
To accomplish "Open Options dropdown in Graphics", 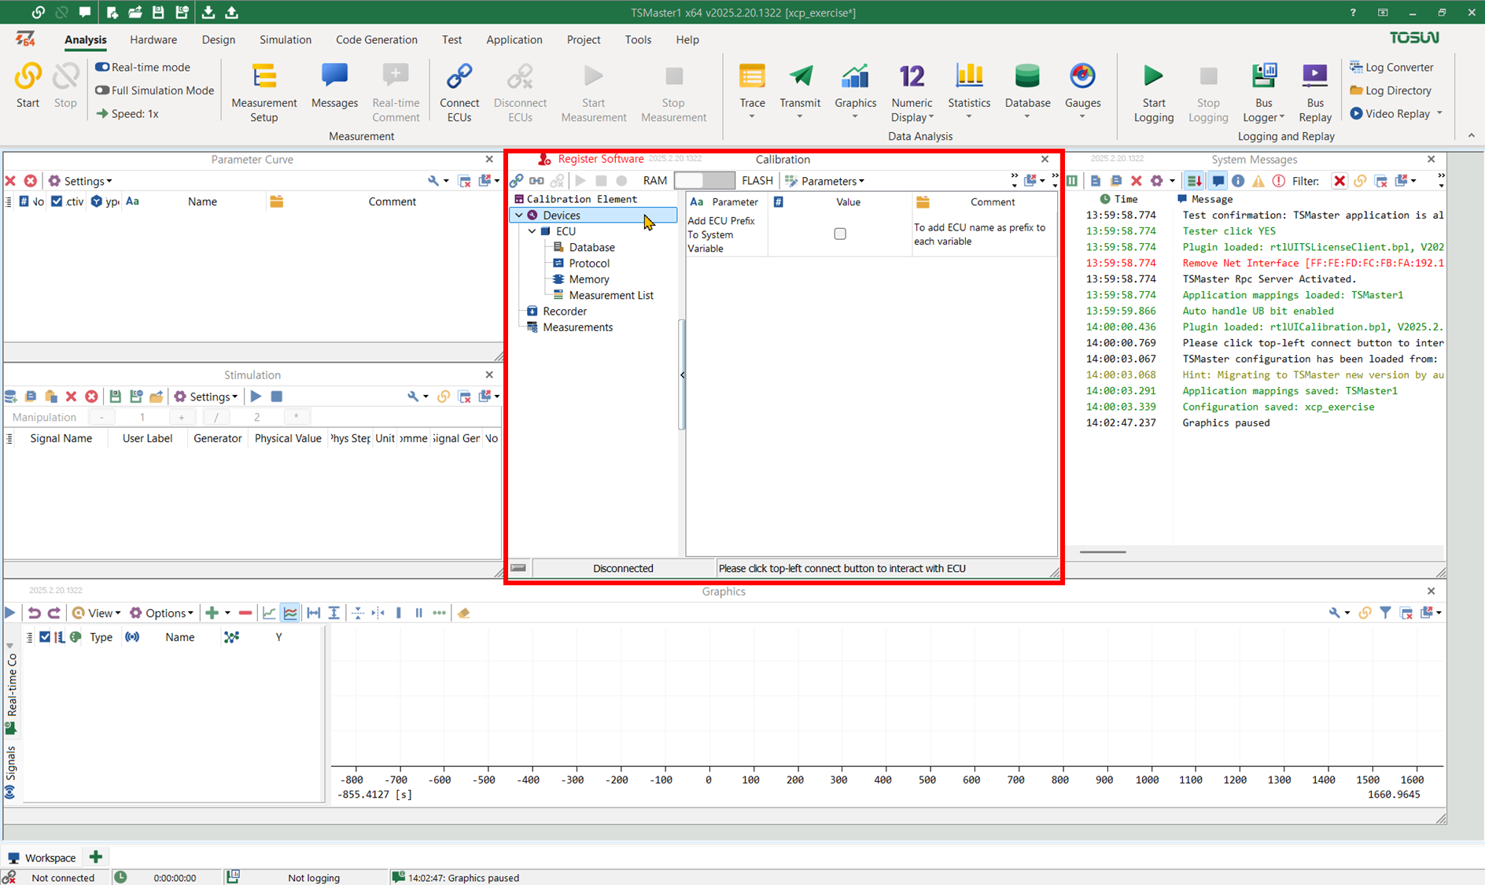I will coord(161,613).
